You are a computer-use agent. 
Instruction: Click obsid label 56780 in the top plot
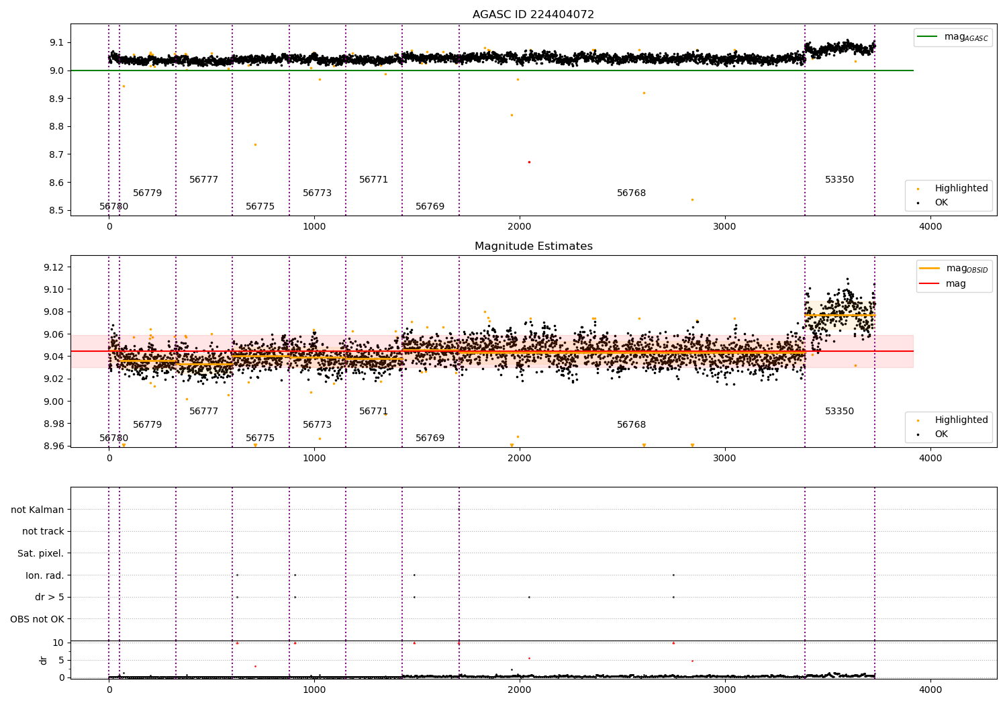tap(114, 207)
